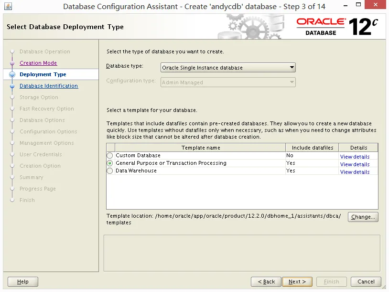Go to the Creation Mode step
Image resolution: width=389 pixels, height=292 pixels.
coord(38,63)
